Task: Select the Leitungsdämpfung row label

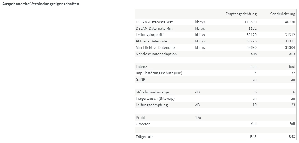Action: click(x=152, y=105)
